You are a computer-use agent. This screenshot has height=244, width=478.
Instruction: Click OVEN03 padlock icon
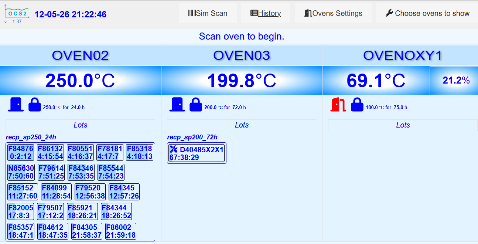[x=196, y=105]
